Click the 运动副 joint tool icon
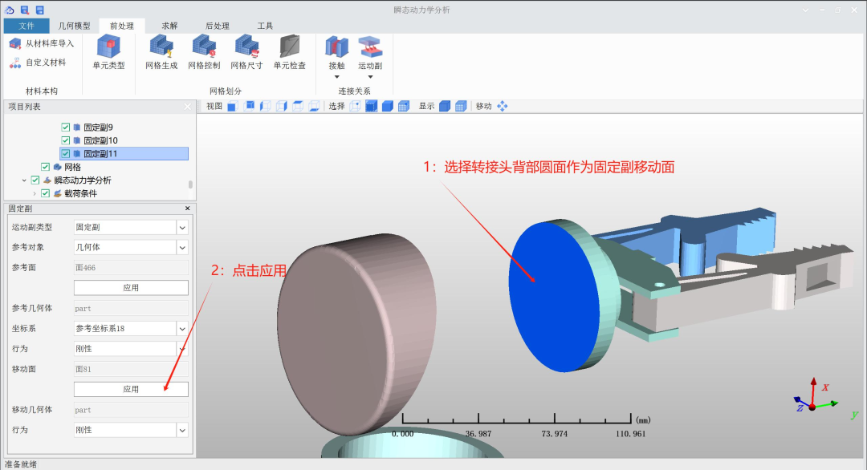Viewport: 867px width, 470px height. [370, 47]
